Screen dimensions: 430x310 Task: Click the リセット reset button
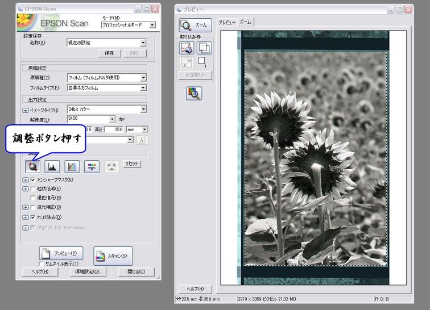[x=131, y=164]
